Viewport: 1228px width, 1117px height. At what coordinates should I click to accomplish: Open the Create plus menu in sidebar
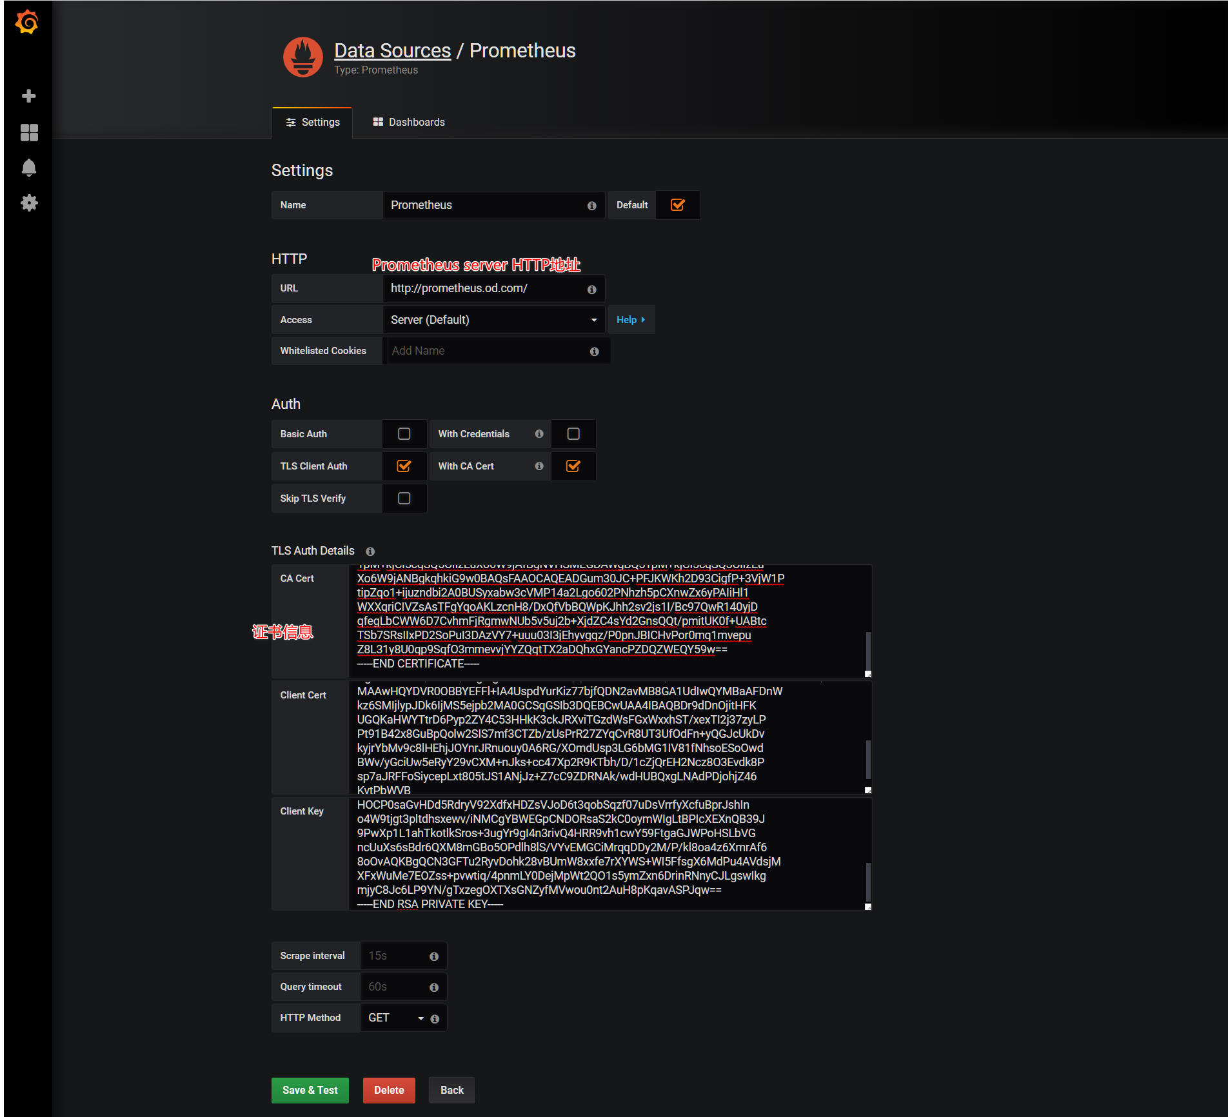pyautogui.click(x=28, y=96)
